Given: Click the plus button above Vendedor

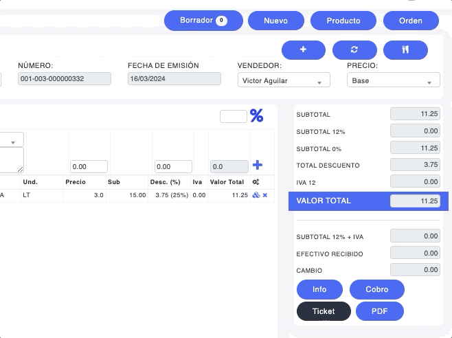Looking at the screenshot, I should click(303, 50).
